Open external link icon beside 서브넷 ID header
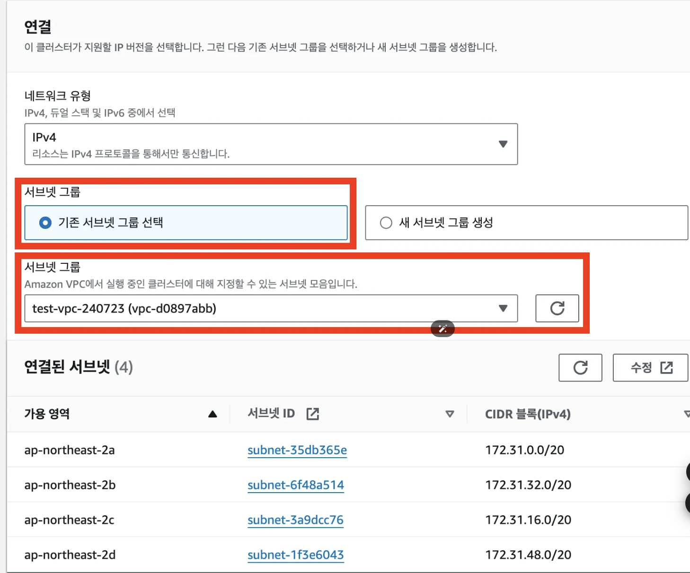Image resolution: width=690 pixels, height=573 pixels. (x=313, y=414)
